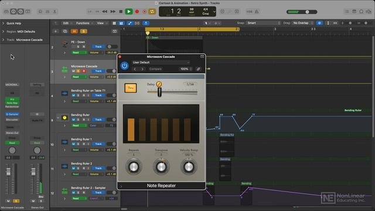Open the Loop Browser icon

pyautogui.click(x=362, y=12)
